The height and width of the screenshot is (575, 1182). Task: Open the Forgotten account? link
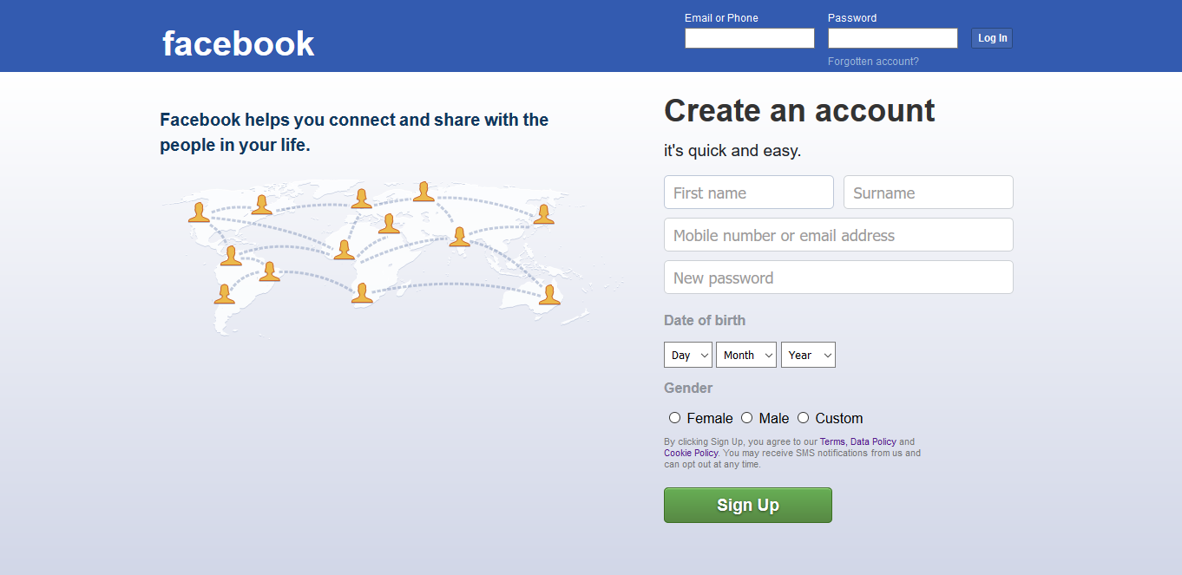tap(873, 62)
